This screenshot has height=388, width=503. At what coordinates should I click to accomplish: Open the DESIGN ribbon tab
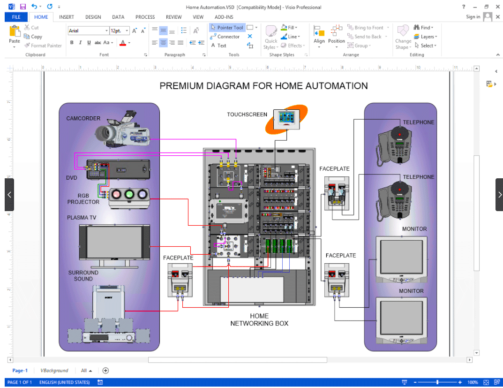coord(93,17)
